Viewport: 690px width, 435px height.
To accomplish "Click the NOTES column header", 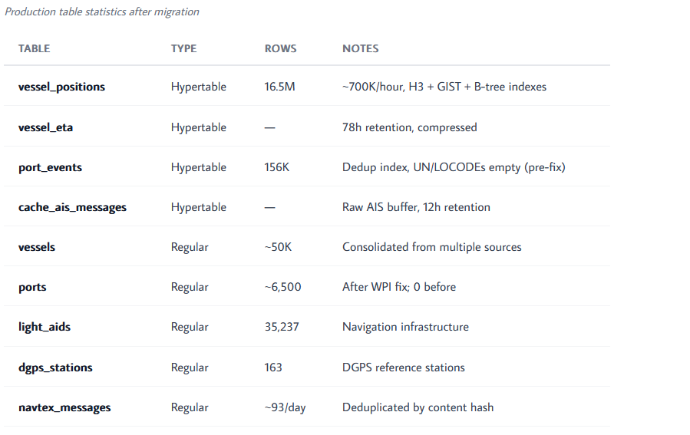I will (361, 48).
